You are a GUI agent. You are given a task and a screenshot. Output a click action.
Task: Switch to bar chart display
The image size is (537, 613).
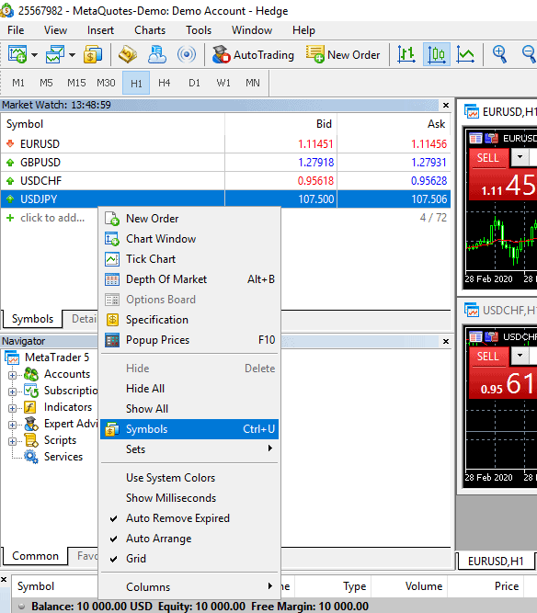click(x=406, y=54)
